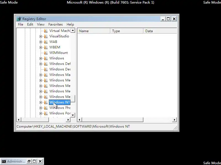Click the values pane horizontal scrollbar thumb
The width and height of the screenshot is (221, 165).
click(112, 120)
